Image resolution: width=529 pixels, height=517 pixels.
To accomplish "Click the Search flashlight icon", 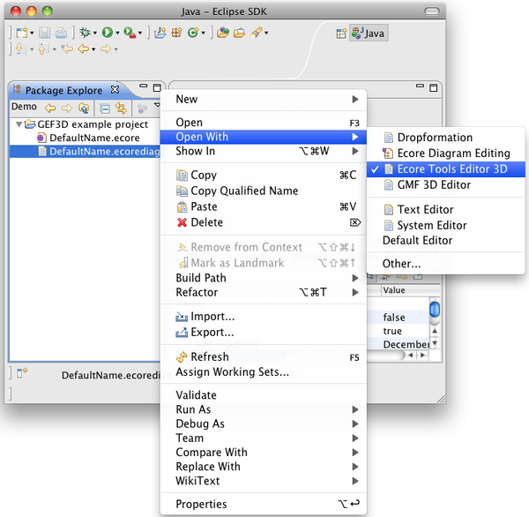I will pos(256,33).
